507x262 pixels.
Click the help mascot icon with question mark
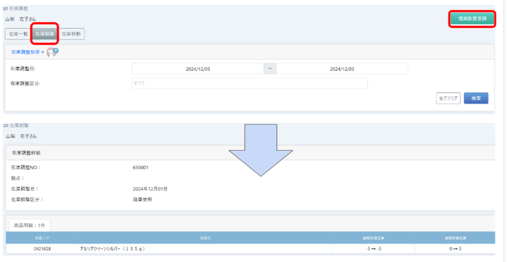tap(52, 51)
